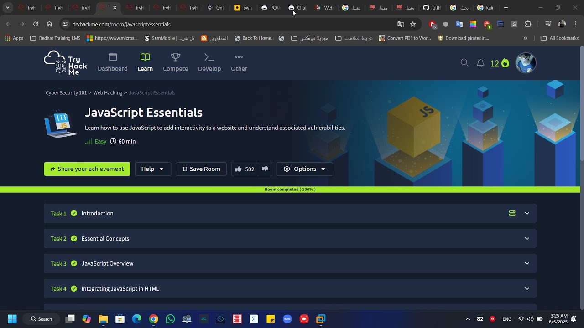Expand Task 3 JavaScript Overview chevron
The image size is (584, 328).
click(527, 264)
